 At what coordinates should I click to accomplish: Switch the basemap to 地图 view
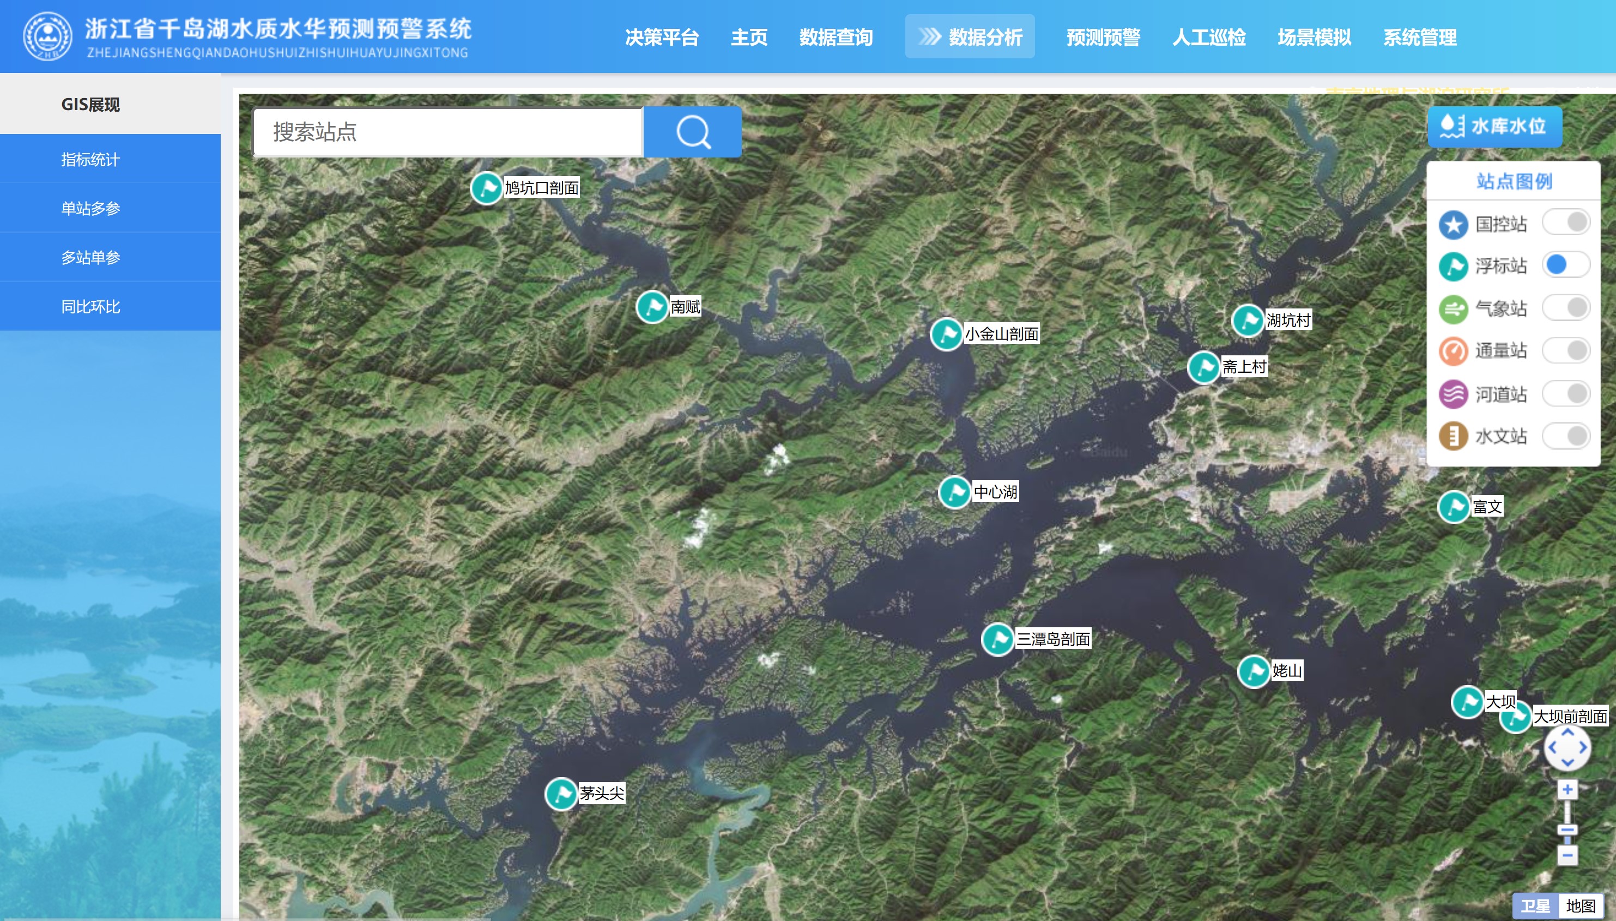[x=1580, y=906]
